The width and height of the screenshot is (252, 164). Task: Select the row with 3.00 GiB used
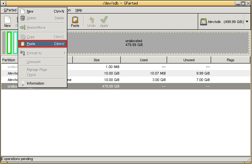click(130, 80)
